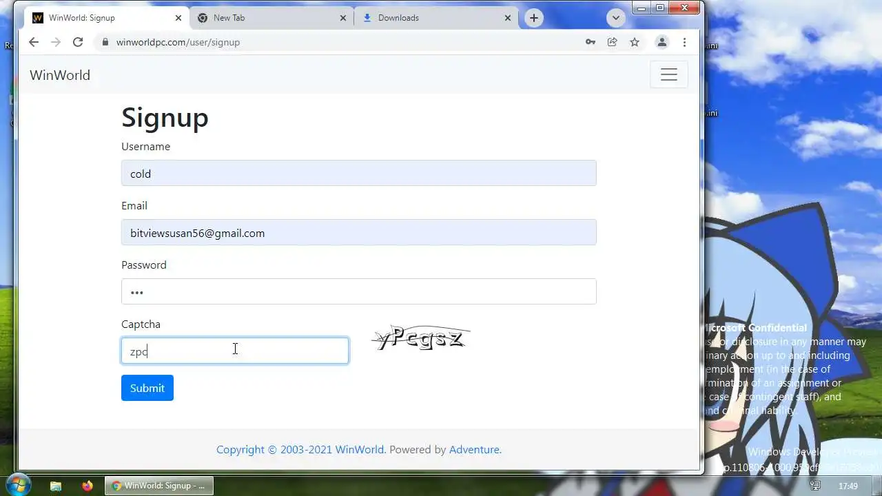Image resolution: width=882 pixels, height=496 pixels.
Task: Click the Email input field
Action: coord(359,232)
